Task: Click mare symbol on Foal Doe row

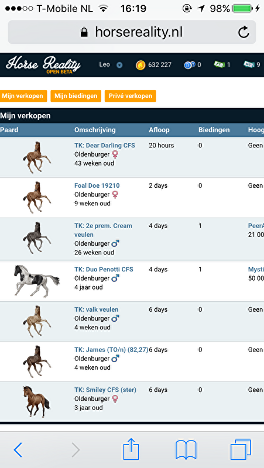Action: pyautogui.click(x=115, y=194)
